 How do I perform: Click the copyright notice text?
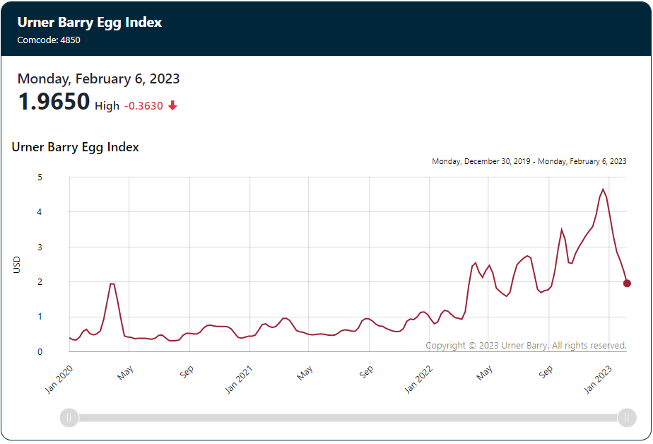click(x=526, y=345)
